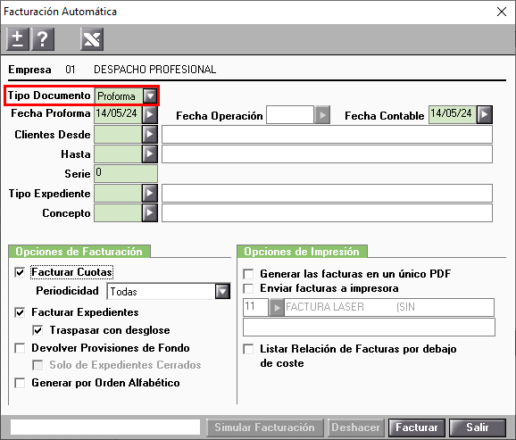Click the Facturar button
Screen dimensions: 516x440
417,428
